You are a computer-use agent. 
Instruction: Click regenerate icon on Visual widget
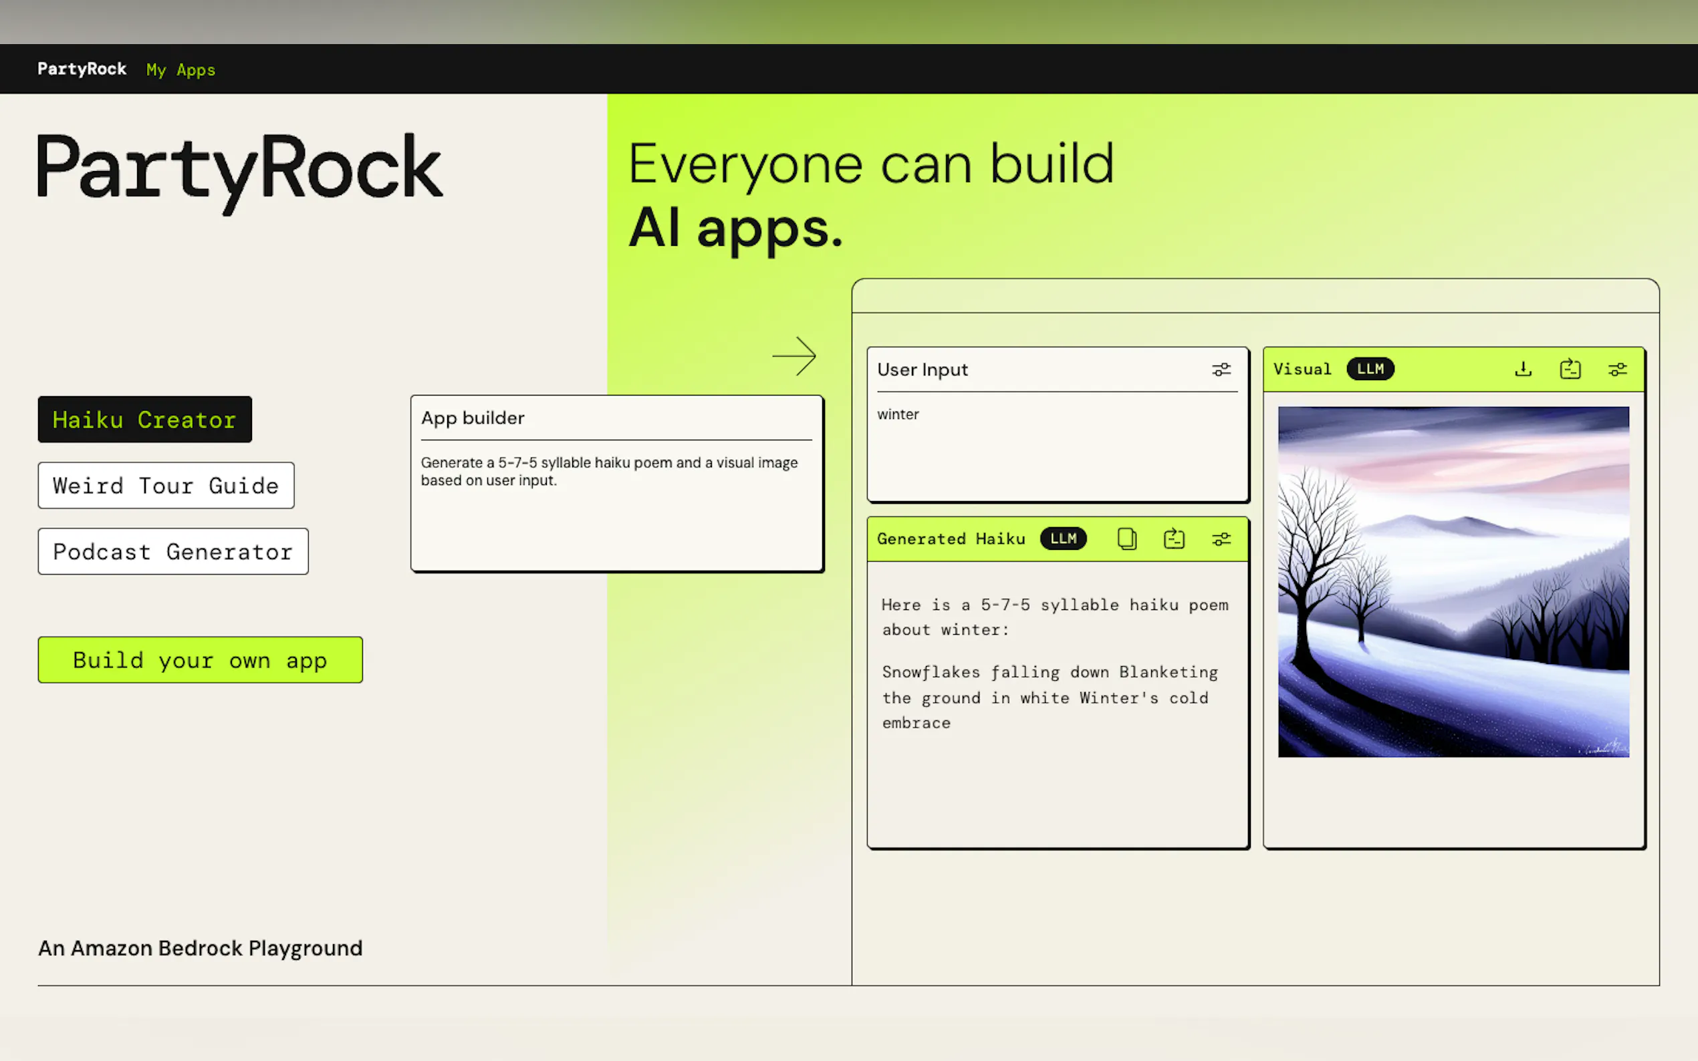tap(1570, 369)
